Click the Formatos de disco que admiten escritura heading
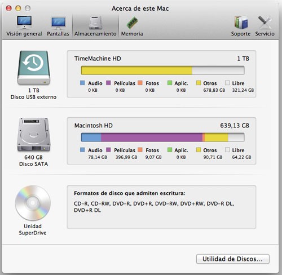282x275 pixels. coord(130,193)
